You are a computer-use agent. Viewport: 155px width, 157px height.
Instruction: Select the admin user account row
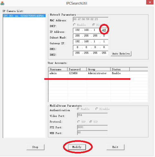tap(98, 73)
